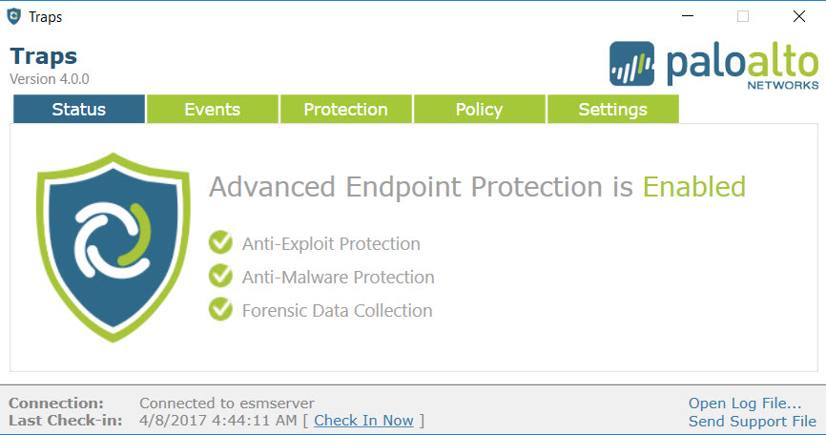Click the Anti-Exploit Protection label

(x=331, y=244)
